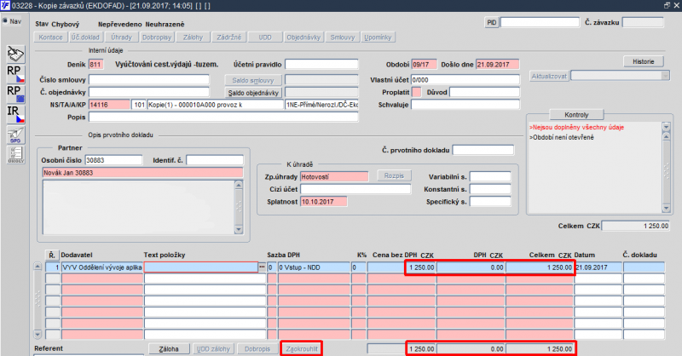Click the Č. objednávky input field
The height and width of the screenshot is (356, 682).
[148, 92]
